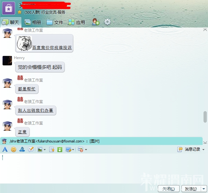Click the message 正常
Viewport: 208px width, 193px height.
tap(22, 132)
